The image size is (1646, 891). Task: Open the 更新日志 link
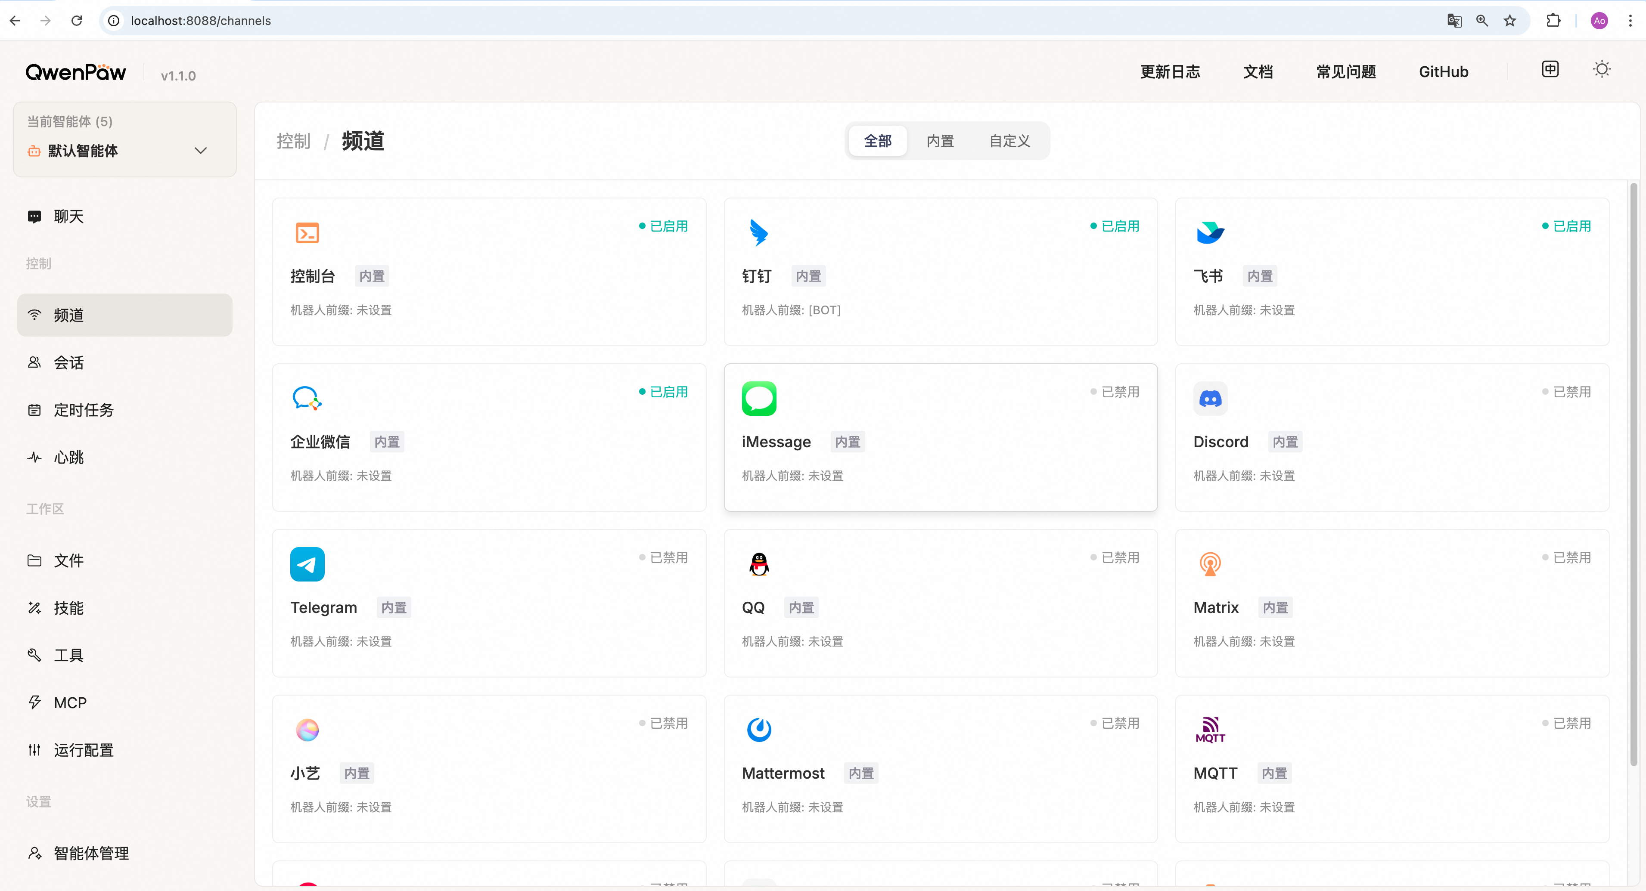pyautogui.click(x=1170, y=71)
